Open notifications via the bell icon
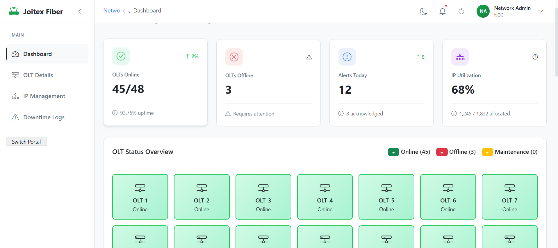This screenshot has width=558, height=248. [x=442, y=11]
